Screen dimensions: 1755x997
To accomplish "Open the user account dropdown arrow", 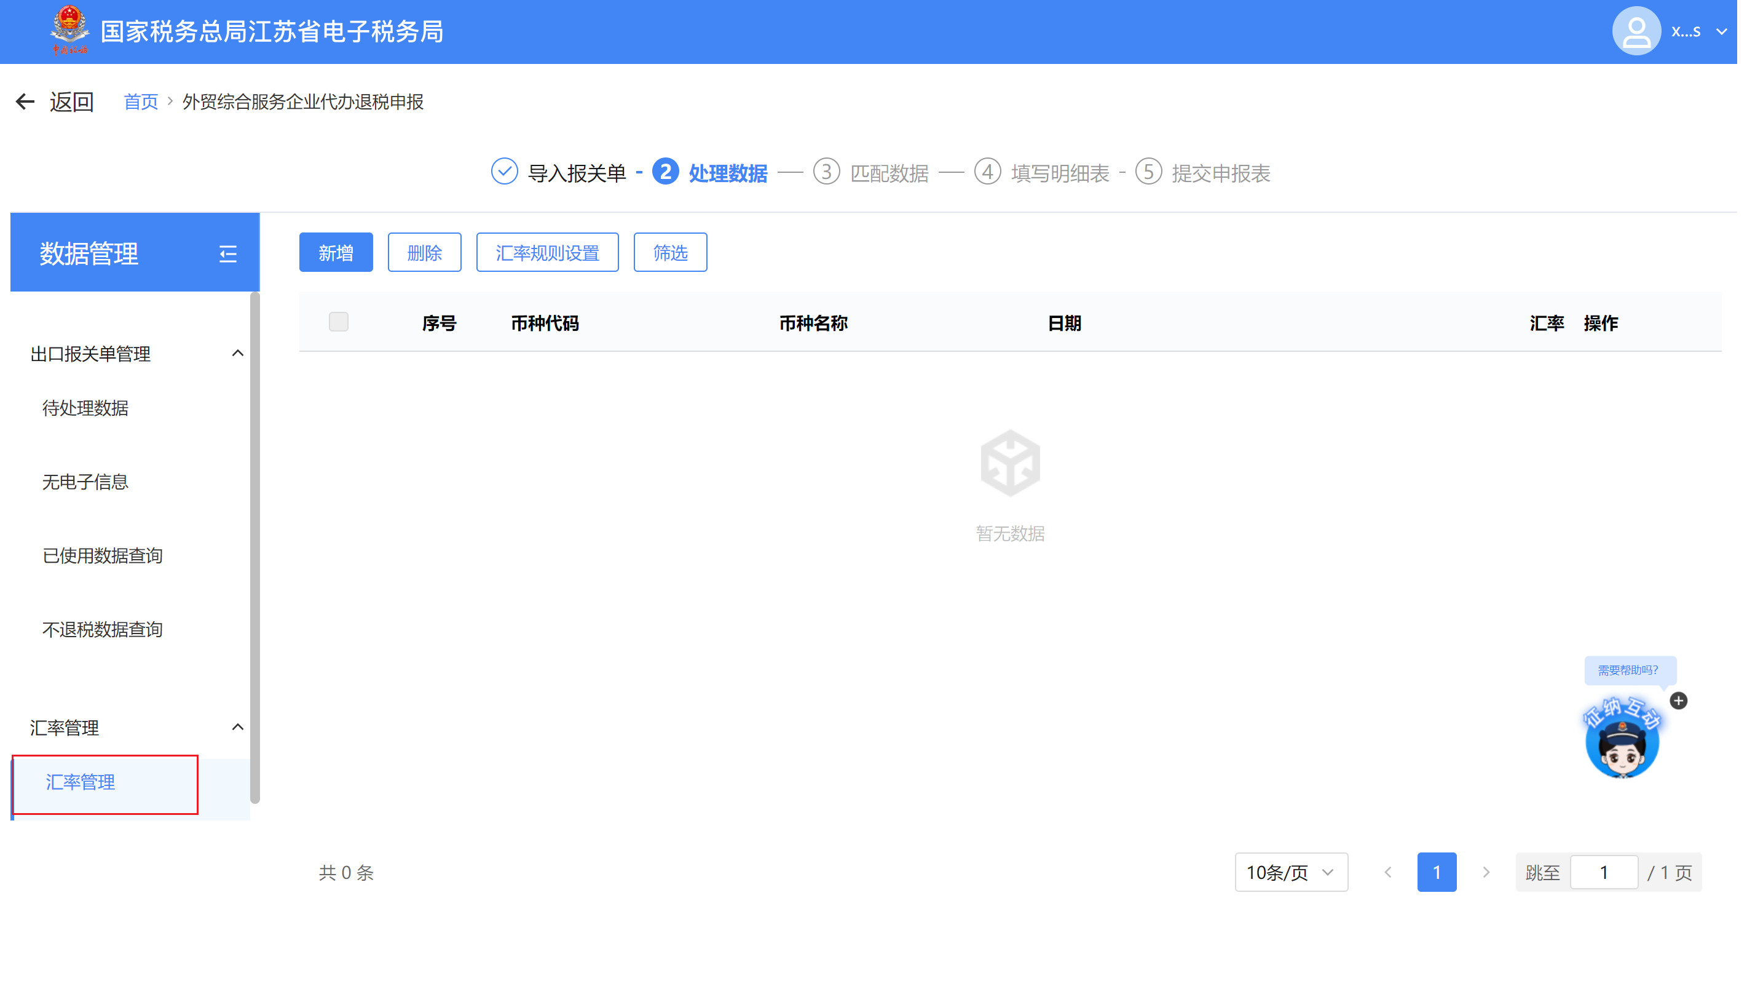I will pos(1721,31).
